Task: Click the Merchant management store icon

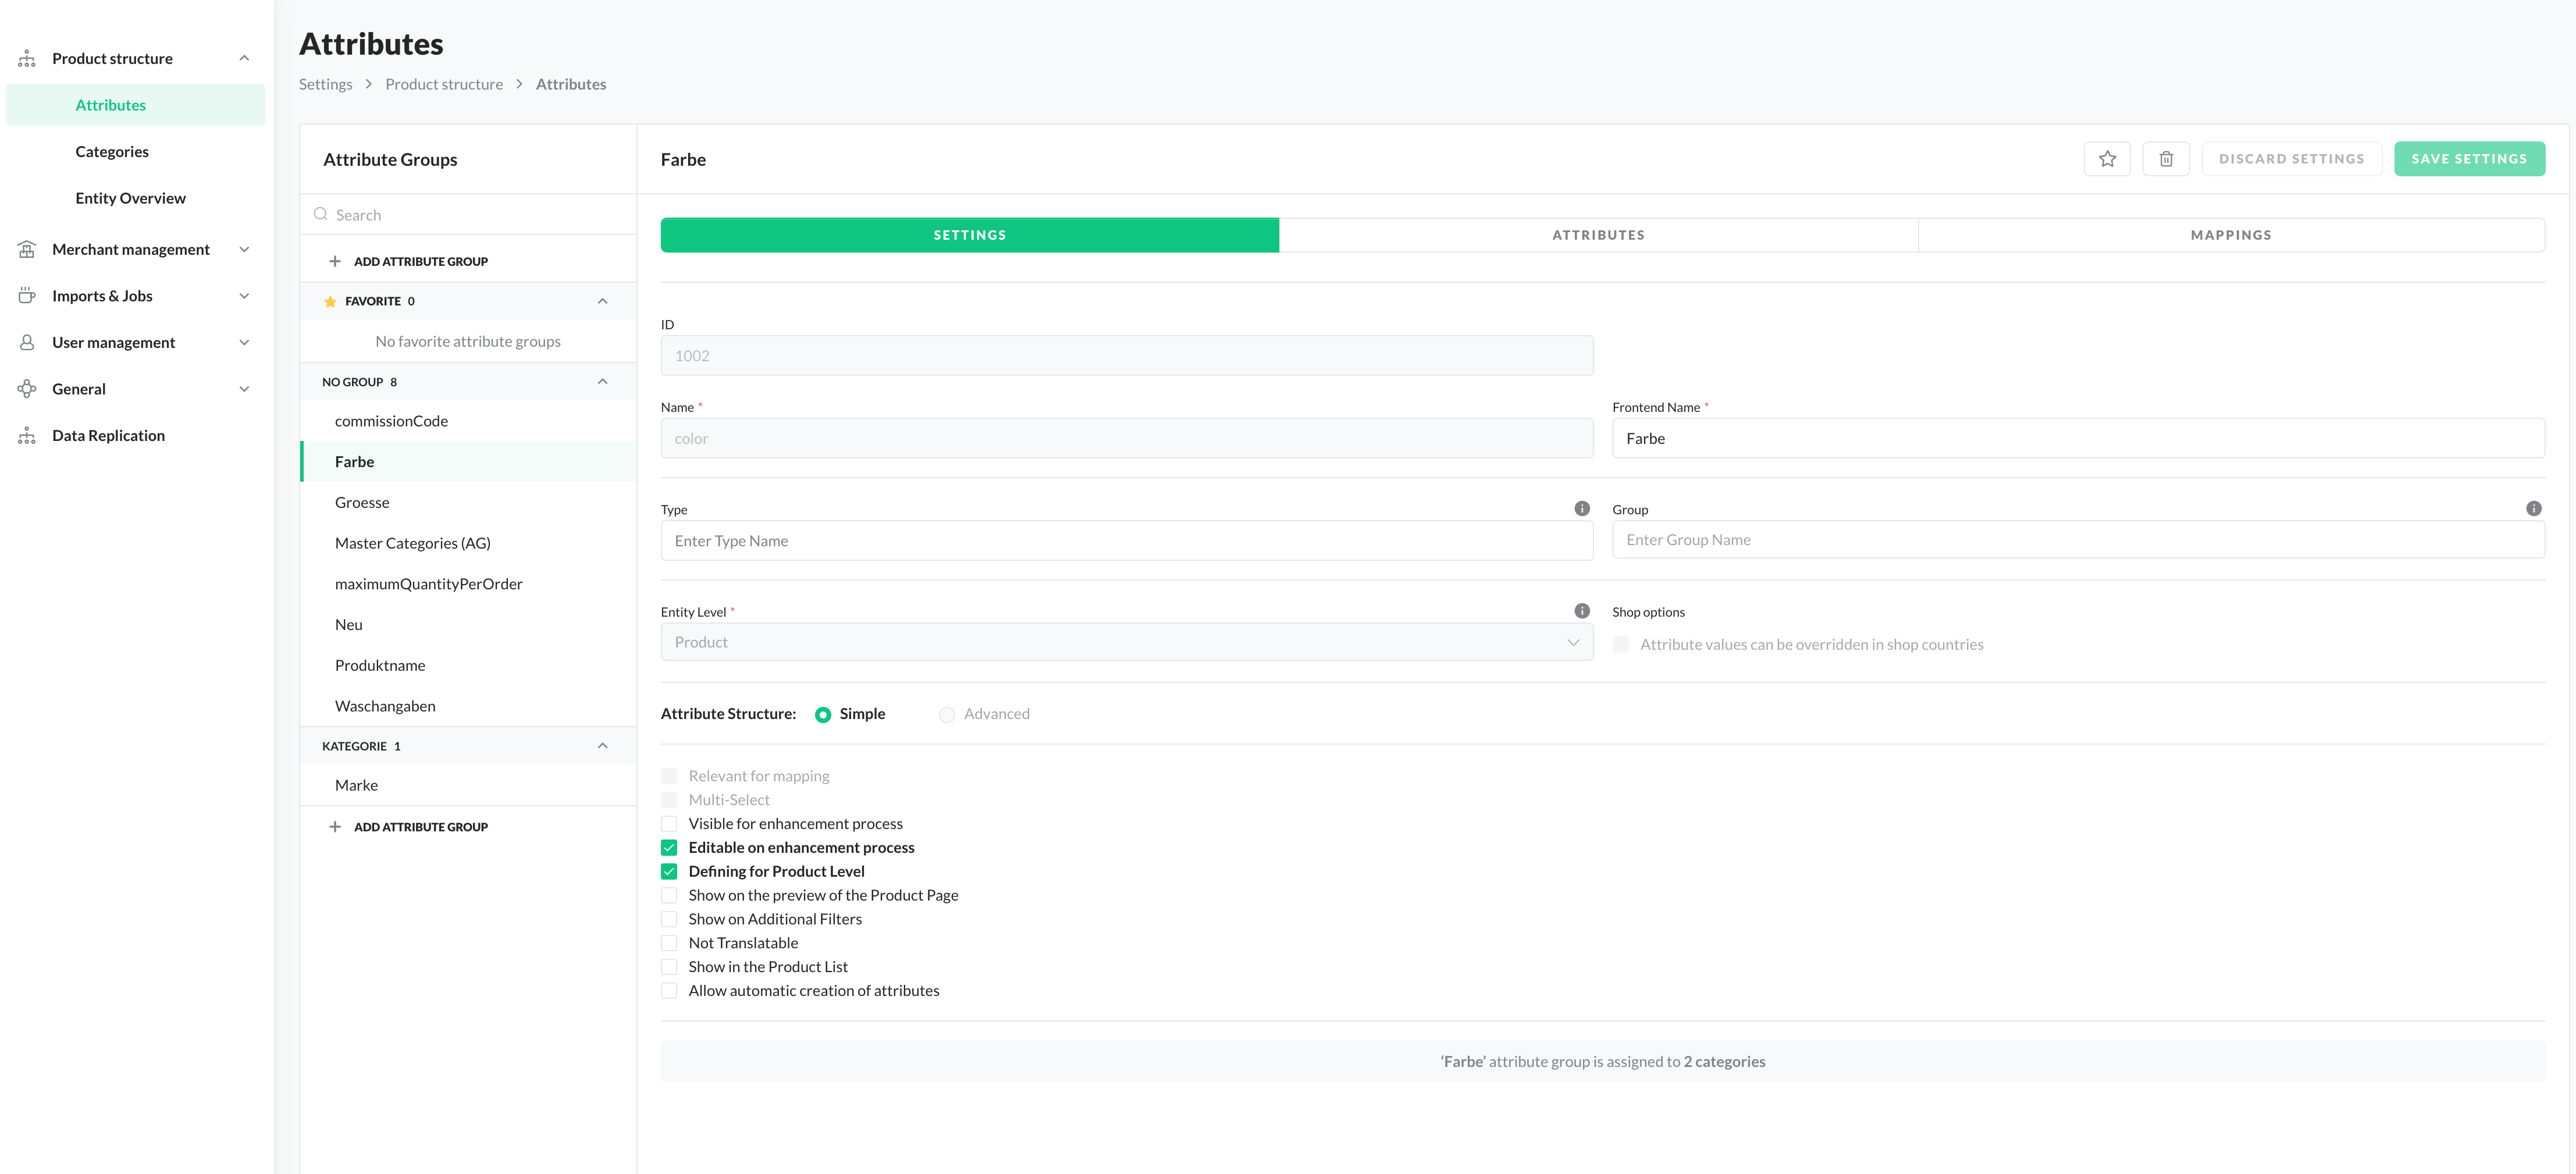Action: [x=27, y=250]
